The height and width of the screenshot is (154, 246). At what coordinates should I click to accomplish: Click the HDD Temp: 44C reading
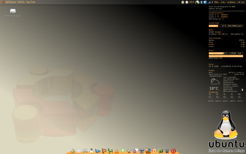point(216,58)
